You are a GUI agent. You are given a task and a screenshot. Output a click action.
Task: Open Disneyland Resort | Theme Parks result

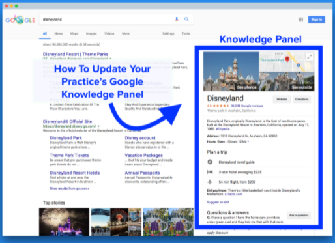76,54
